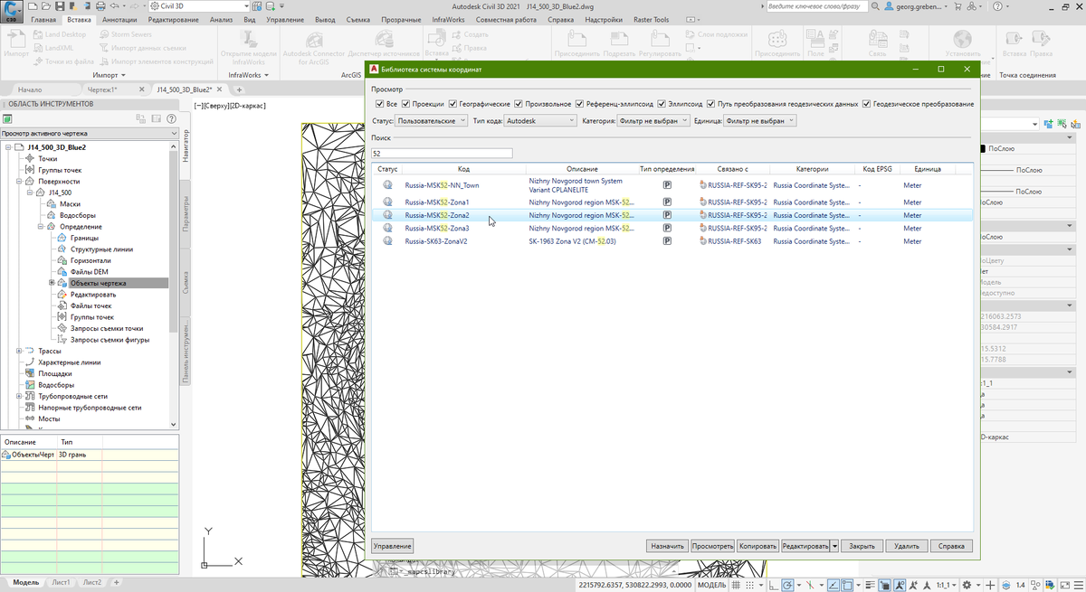
Task: Toggle the Все checkbox
Action: point(380,104)
